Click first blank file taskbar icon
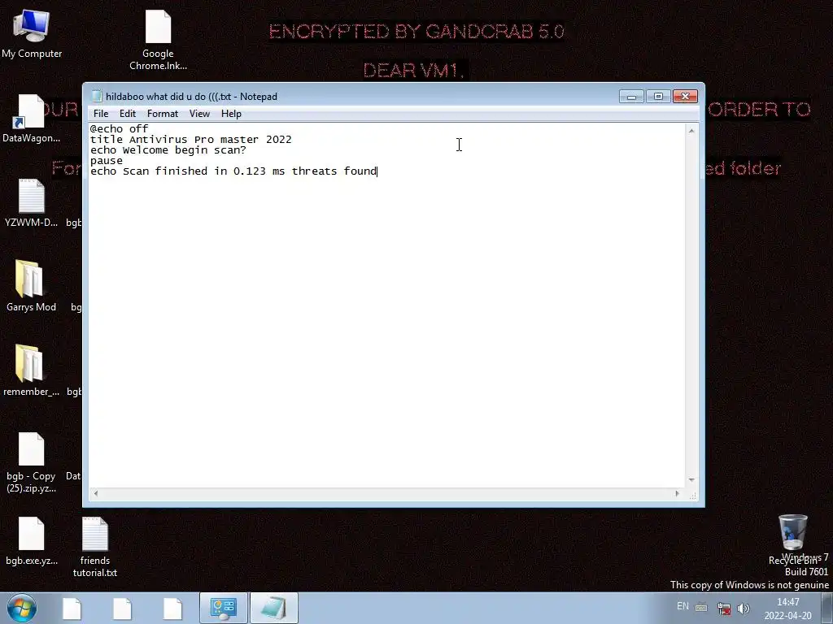This screenshot has height=624, width=833. tap(72, 608)
